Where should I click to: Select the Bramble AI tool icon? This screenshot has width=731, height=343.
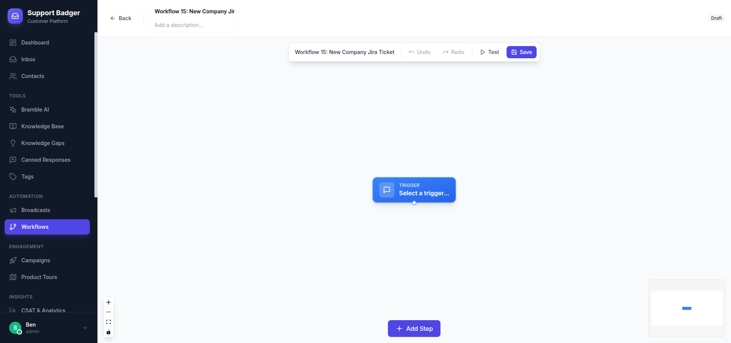click(13, 110)
